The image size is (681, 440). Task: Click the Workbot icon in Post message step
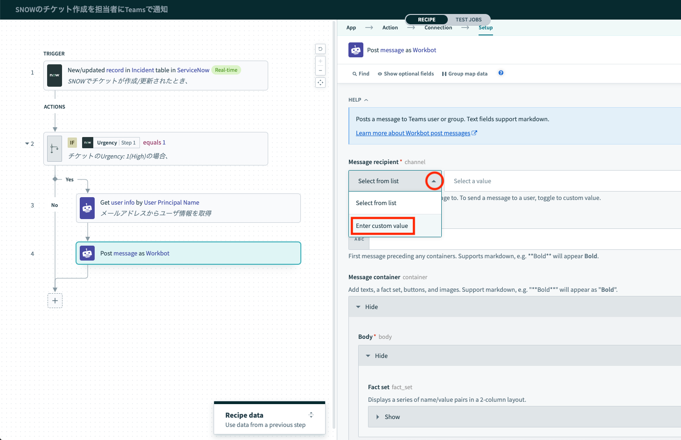[87, 253]
